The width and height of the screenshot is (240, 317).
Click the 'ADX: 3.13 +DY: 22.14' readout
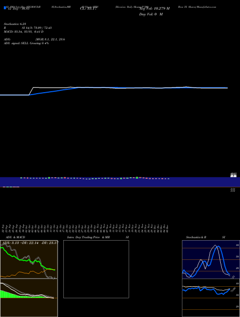point(21,243)
